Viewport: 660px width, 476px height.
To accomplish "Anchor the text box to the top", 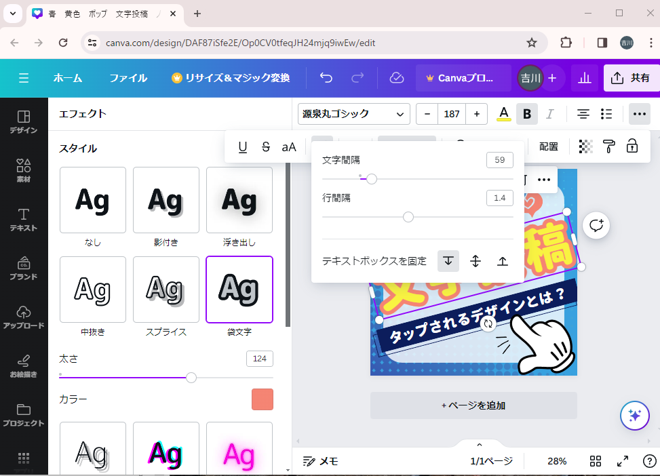I will coord(448,261).
